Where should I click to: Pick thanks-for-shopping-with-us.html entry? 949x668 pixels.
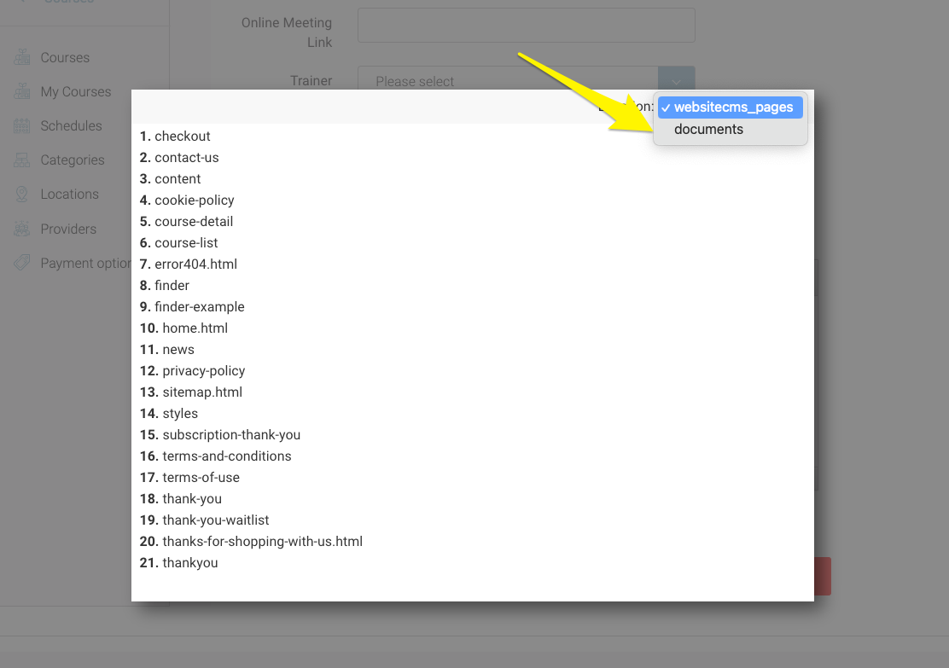262,542
